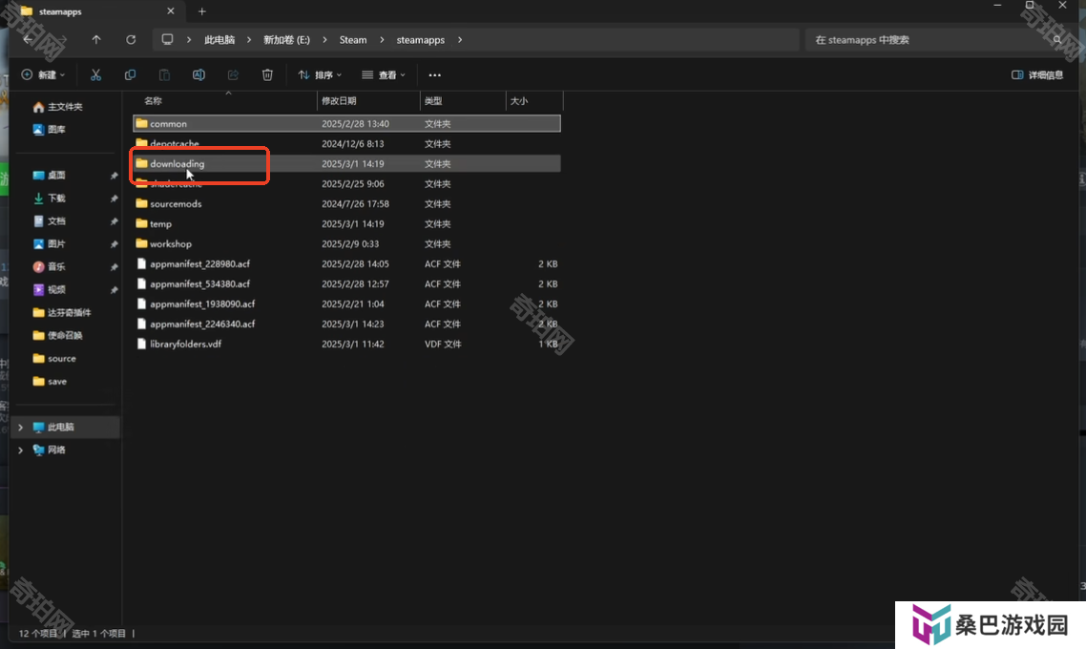Open the 新建 new item dropdown
Screen dimensions: 1086x649
43,74
